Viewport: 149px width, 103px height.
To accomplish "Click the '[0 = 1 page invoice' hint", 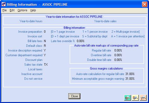I will 63,32.
